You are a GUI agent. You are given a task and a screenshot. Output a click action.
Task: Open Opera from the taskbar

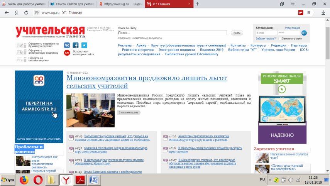pyautogui.click(x=38, y=180)
